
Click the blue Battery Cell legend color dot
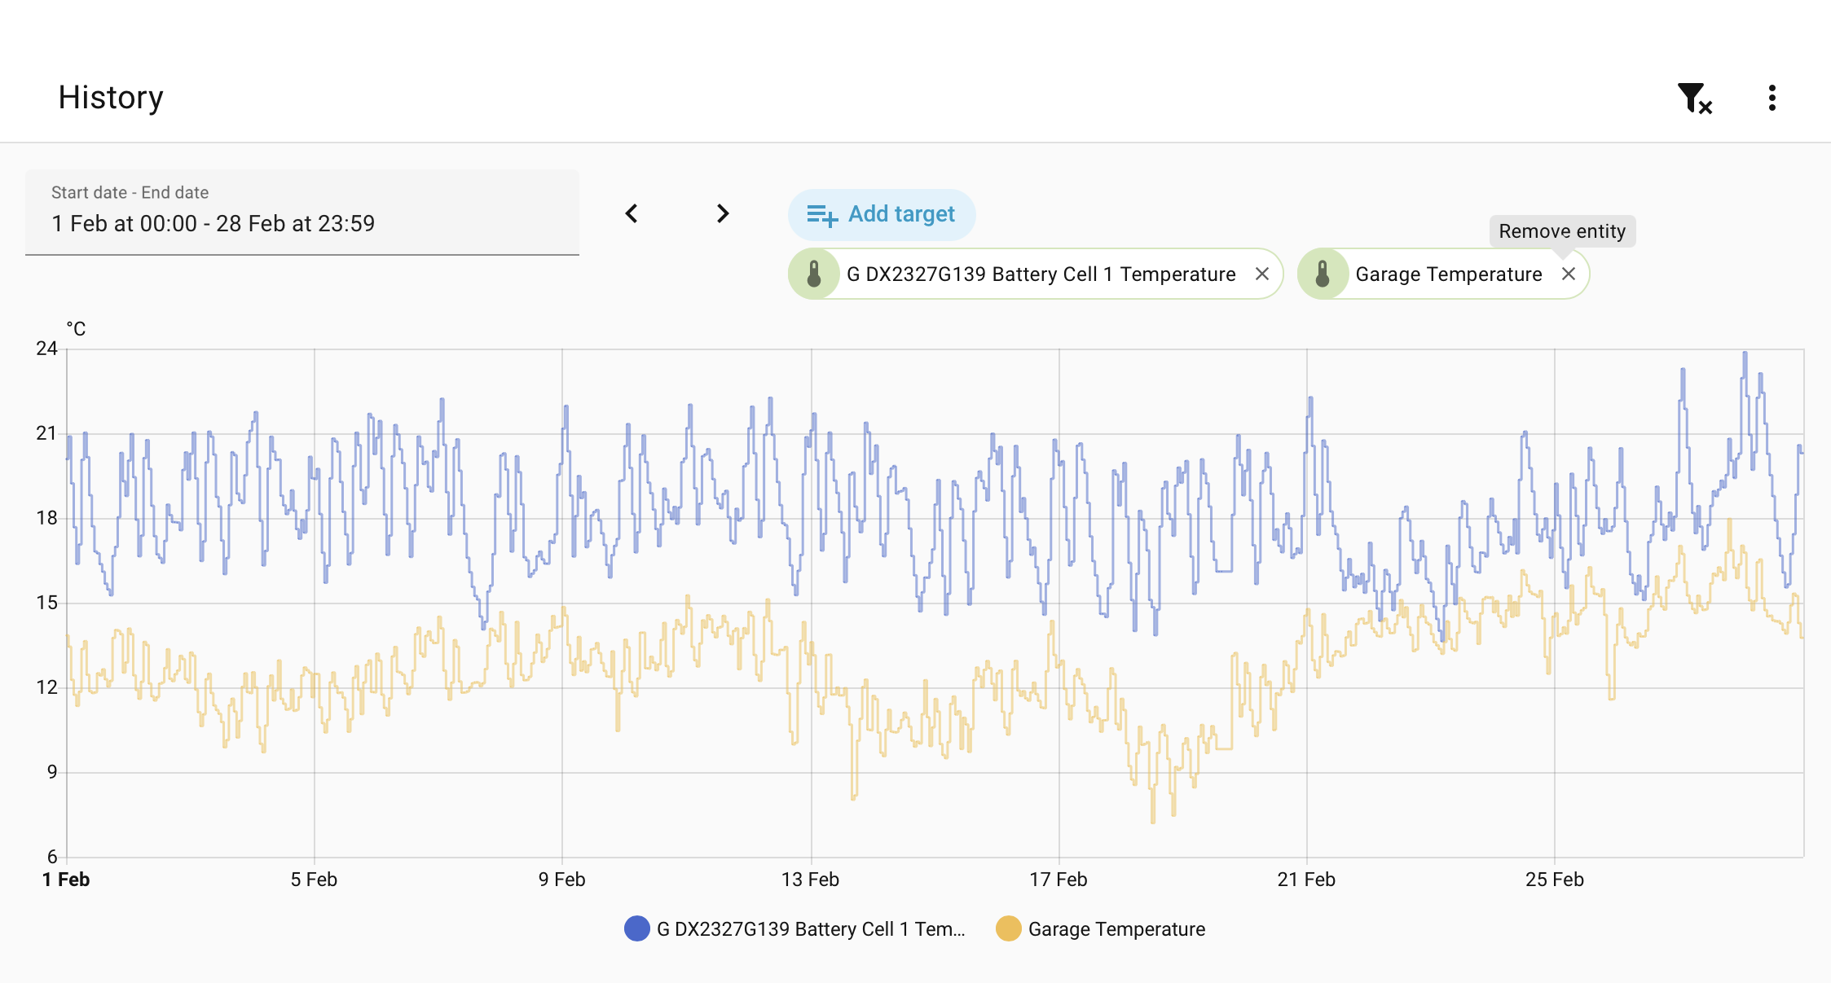pos(636,928)
